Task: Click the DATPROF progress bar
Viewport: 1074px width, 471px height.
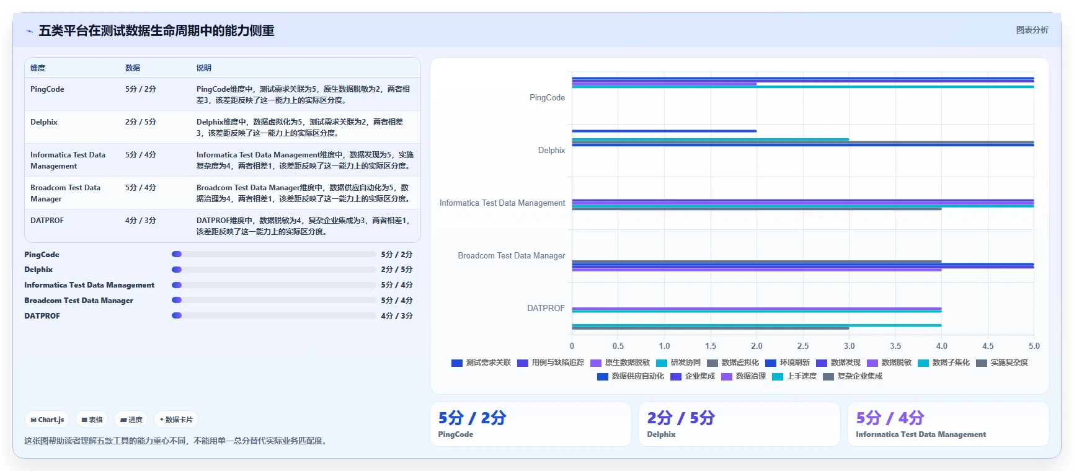Action: (x=274, y=315)
